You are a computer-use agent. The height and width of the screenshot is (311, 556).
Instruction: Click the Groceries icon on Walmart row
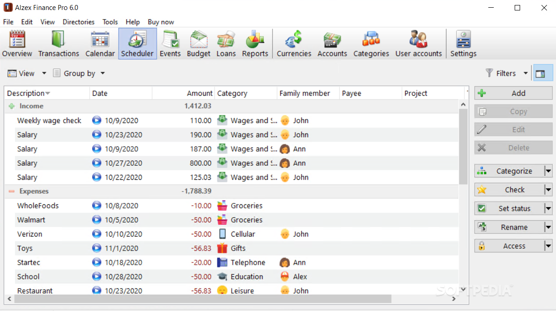pos(222,220)
